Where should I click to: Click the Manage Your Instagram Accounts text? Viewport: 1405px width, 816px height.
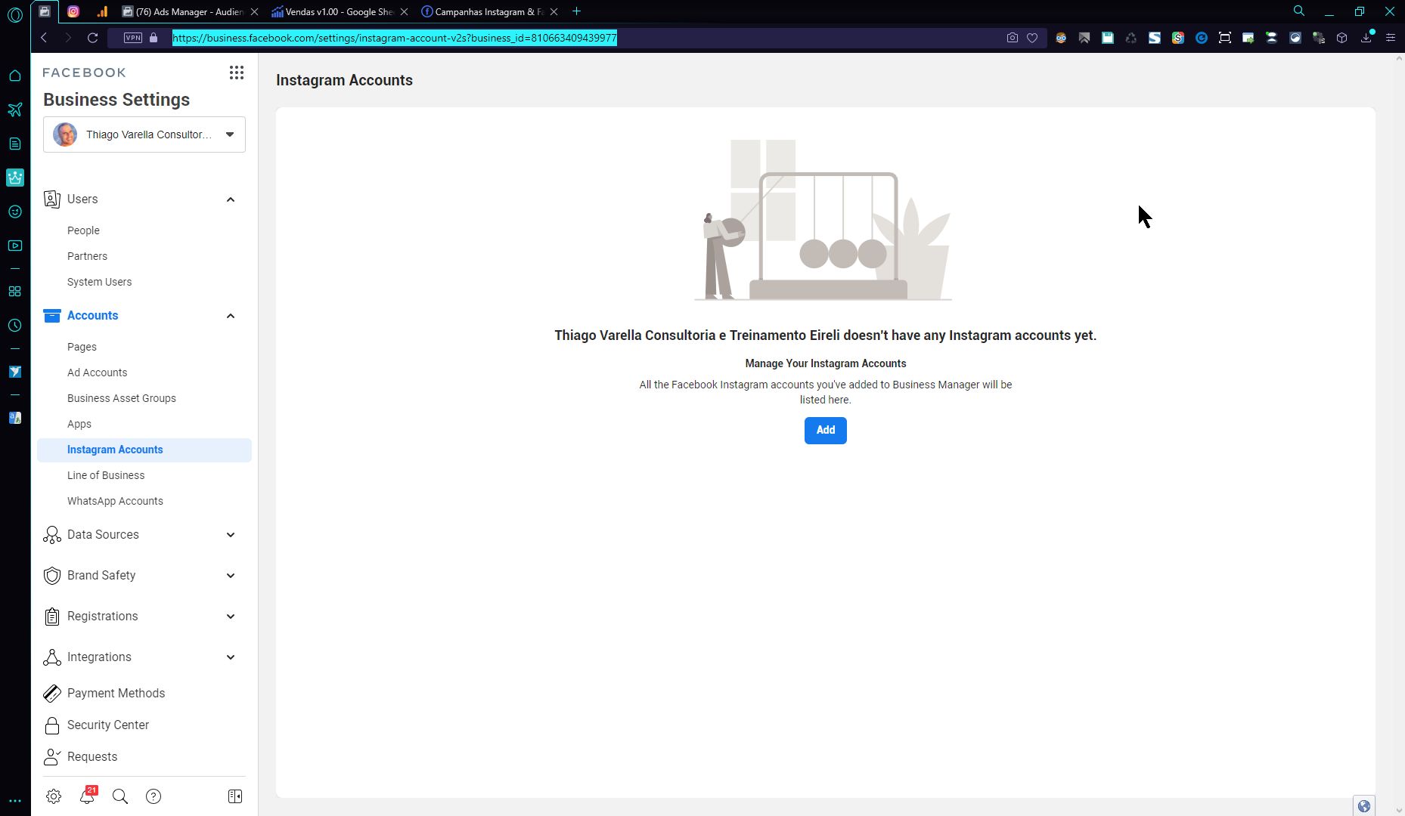(826, 363)
